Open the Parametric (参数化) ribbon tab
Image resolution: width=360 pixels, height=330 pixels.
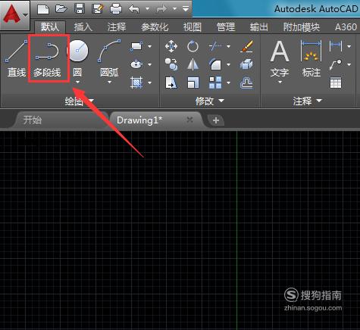pyautogui.click(x=155, y=26)
